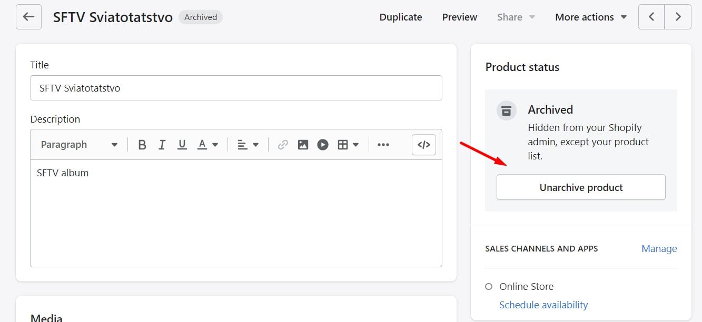Apply underline formatting in description editor

(182, 145)
